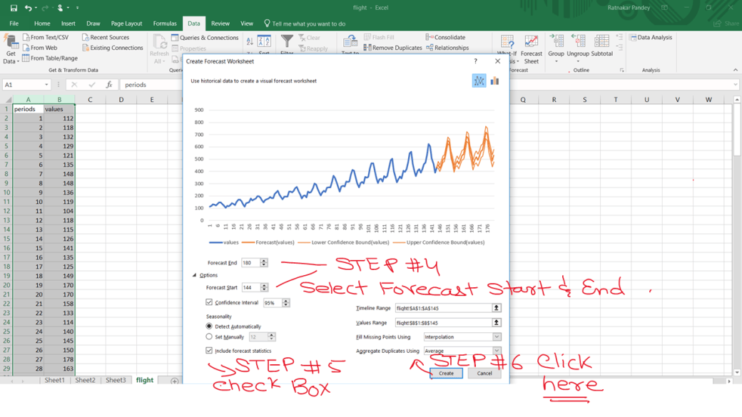742x417 pixels.
Task: Click the Filter funnel icon
Action: [287, 43]
